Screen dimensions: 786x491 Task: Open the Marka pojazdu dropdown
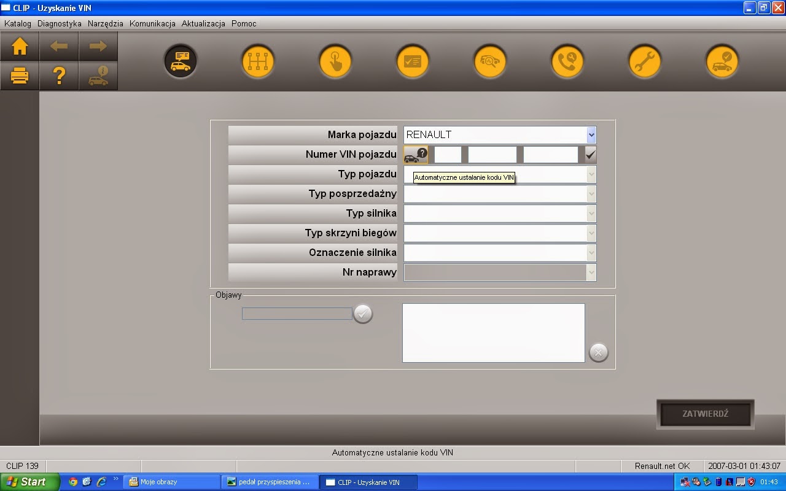(591, 135)
